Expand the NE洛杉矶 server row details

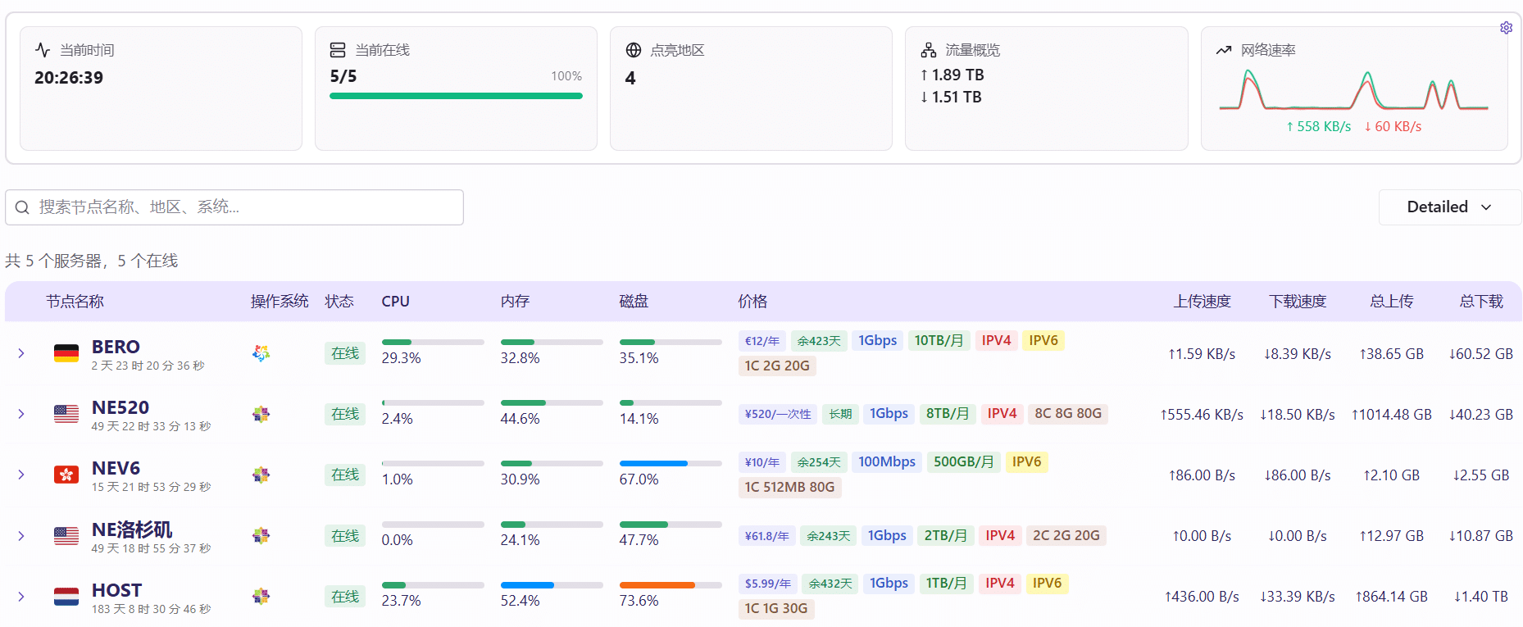coord(21,535)
